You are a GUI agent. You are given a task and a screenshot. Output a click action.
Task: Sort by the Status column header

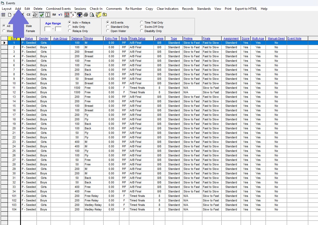click(29, 38)
